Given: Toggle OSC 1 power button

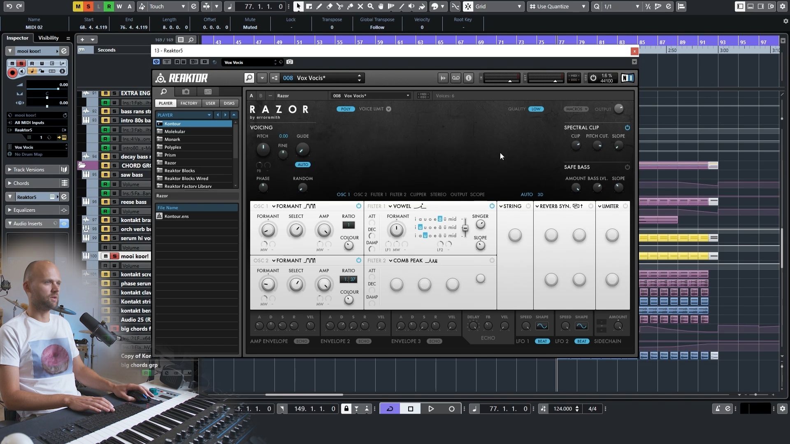Looking at the screenshot, I should pyautogui.click(x=358, y=206).
